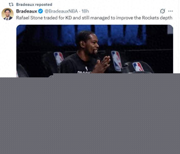This screenshot has width=180, height=154.
Task: Click the blue seats in image background
Action: coord(103,35)
